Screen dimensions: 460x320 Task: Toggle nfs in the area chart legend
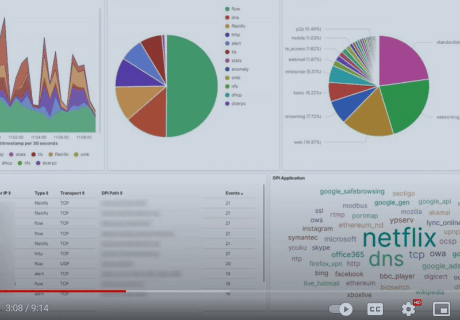click(24, 163)
